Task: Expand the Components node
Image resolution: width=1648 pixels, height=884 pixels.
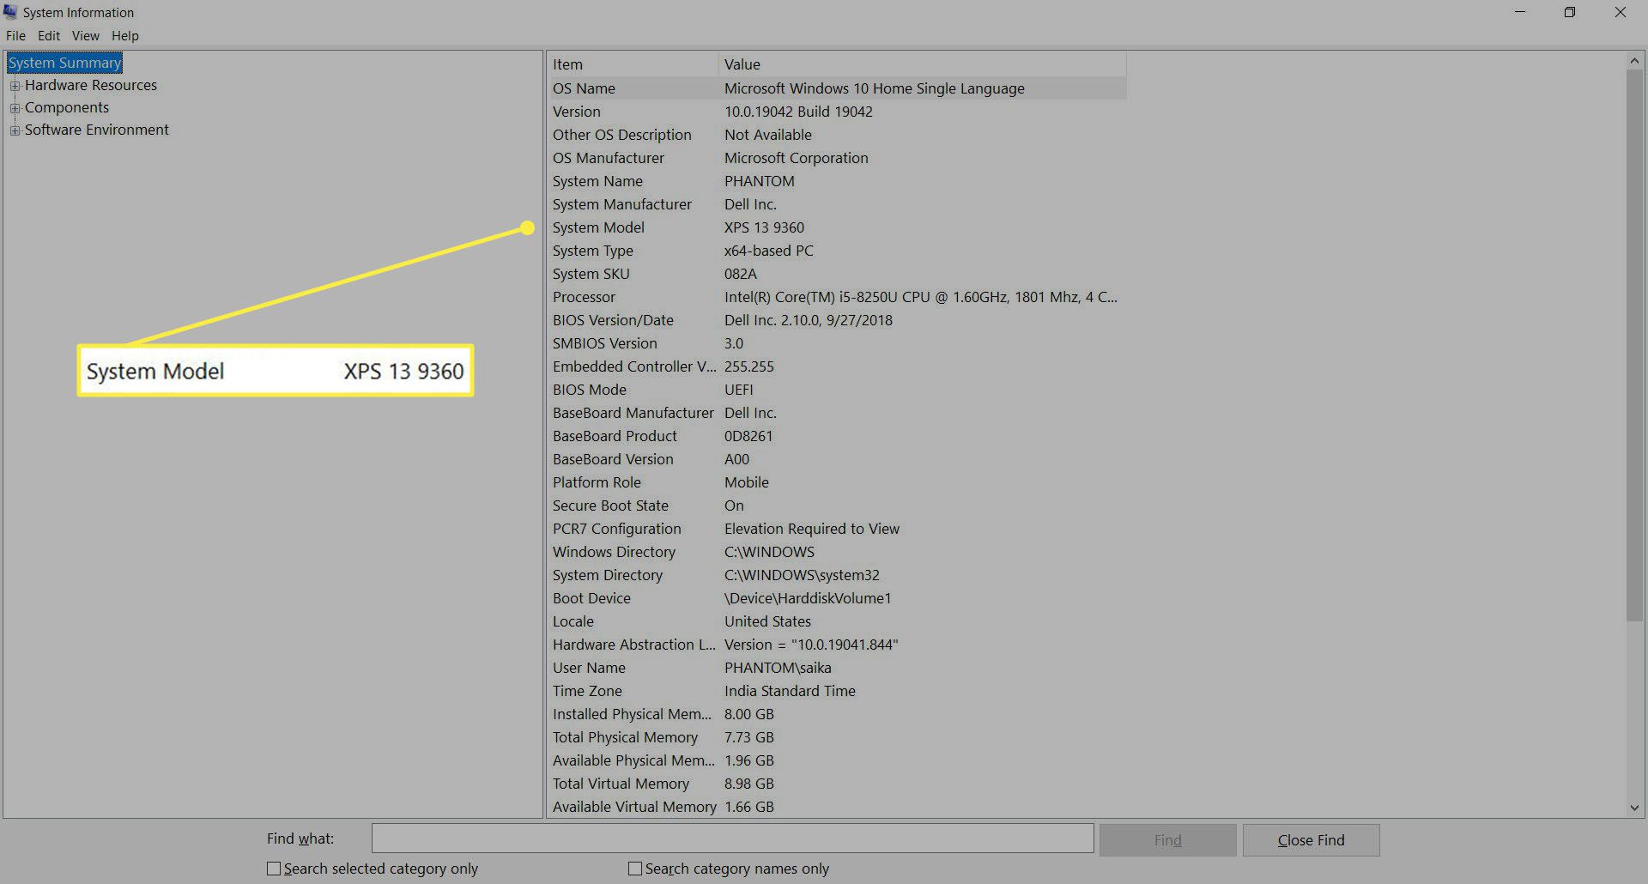Action: point(15,108)
